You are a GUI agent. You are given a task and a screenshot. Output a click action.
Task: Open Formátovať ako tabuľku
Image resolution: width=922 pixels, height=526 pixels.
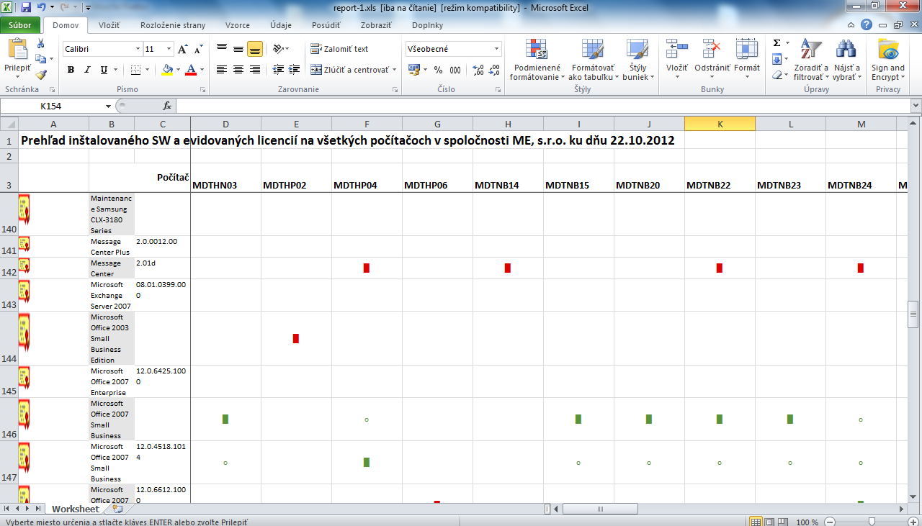593,60
